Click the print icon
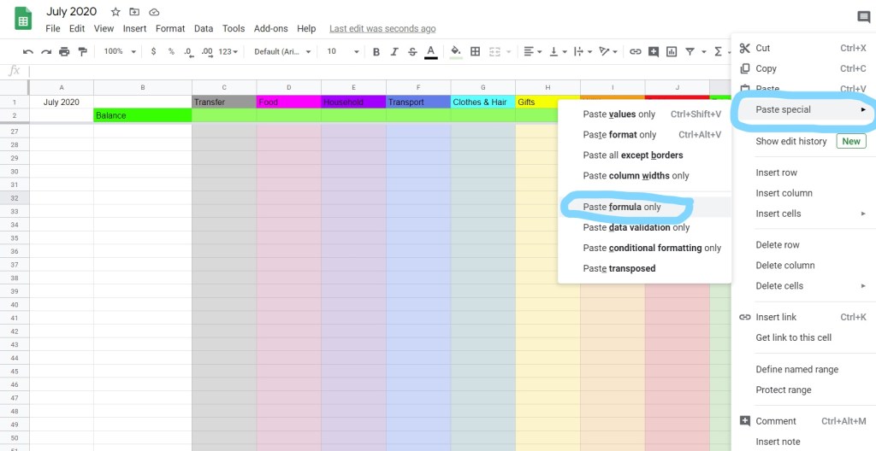 pos(65,52)
